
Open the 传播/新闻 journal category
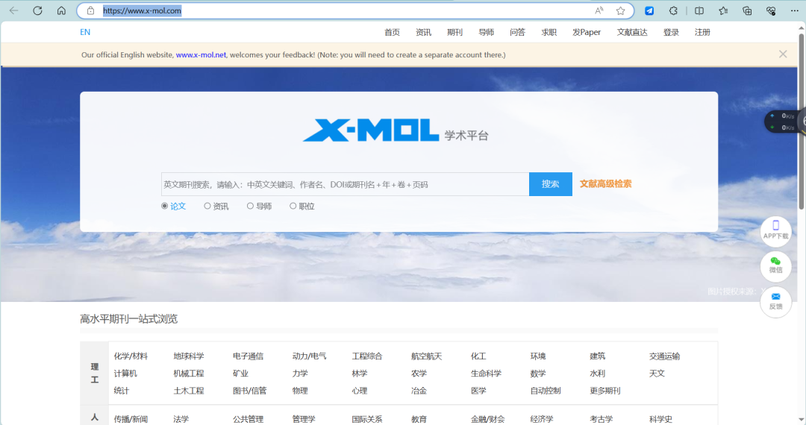point(131,419)
